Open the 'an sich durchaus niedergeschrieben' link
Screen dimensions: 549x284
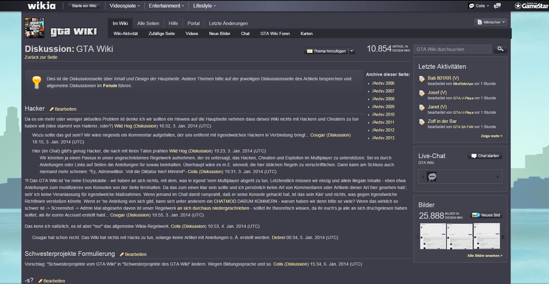(213, 208)
